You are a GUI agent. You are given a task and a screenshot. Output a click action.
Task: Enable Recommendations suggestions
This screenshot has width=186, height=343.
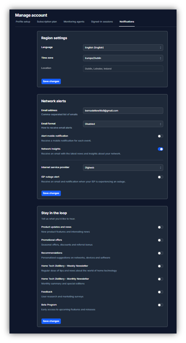160,253
